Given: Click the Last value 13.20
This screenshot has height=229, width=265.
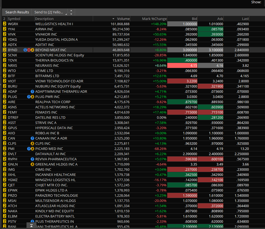Looking at the screenshot, I should click(244, 149).
